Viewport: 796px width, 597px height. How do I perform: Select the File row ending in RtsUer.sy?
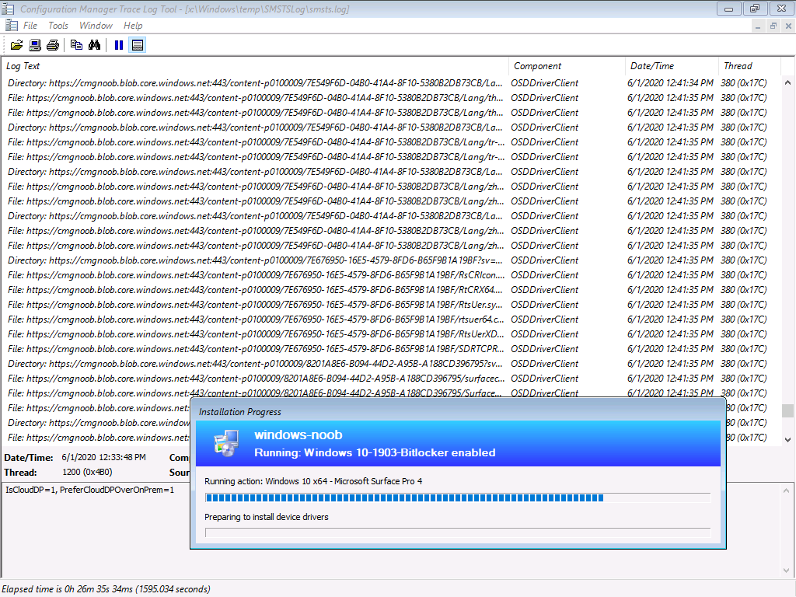(391, 305)
